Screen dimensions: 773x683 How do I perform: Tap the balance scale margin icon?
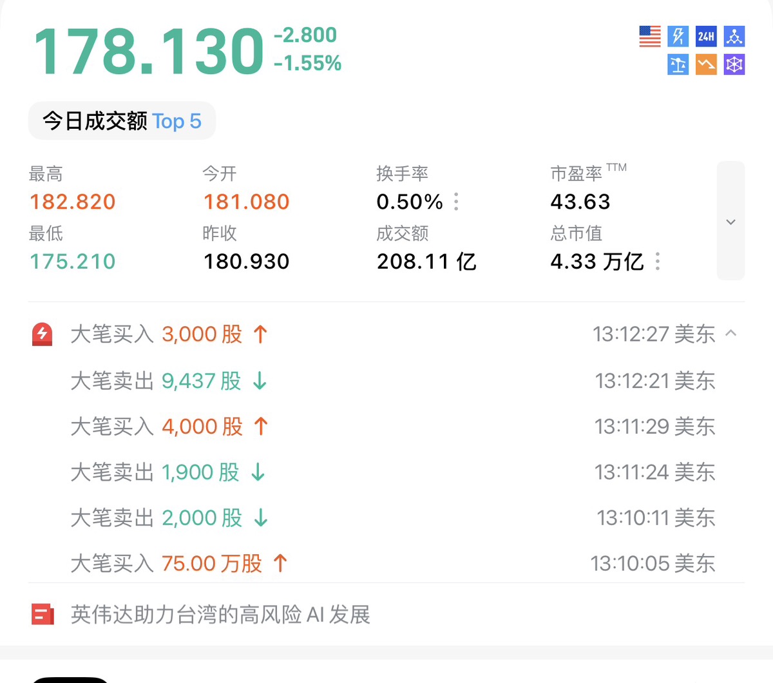click(678, 64)
